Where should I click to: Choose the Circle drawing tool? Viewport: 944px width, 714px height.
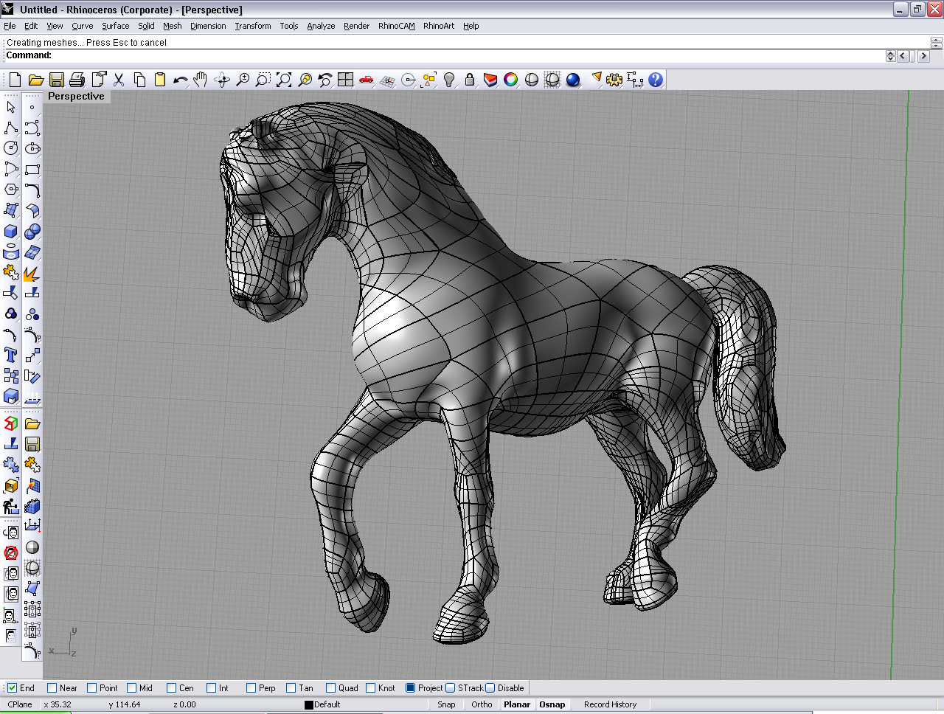click(x=11, y=148)
